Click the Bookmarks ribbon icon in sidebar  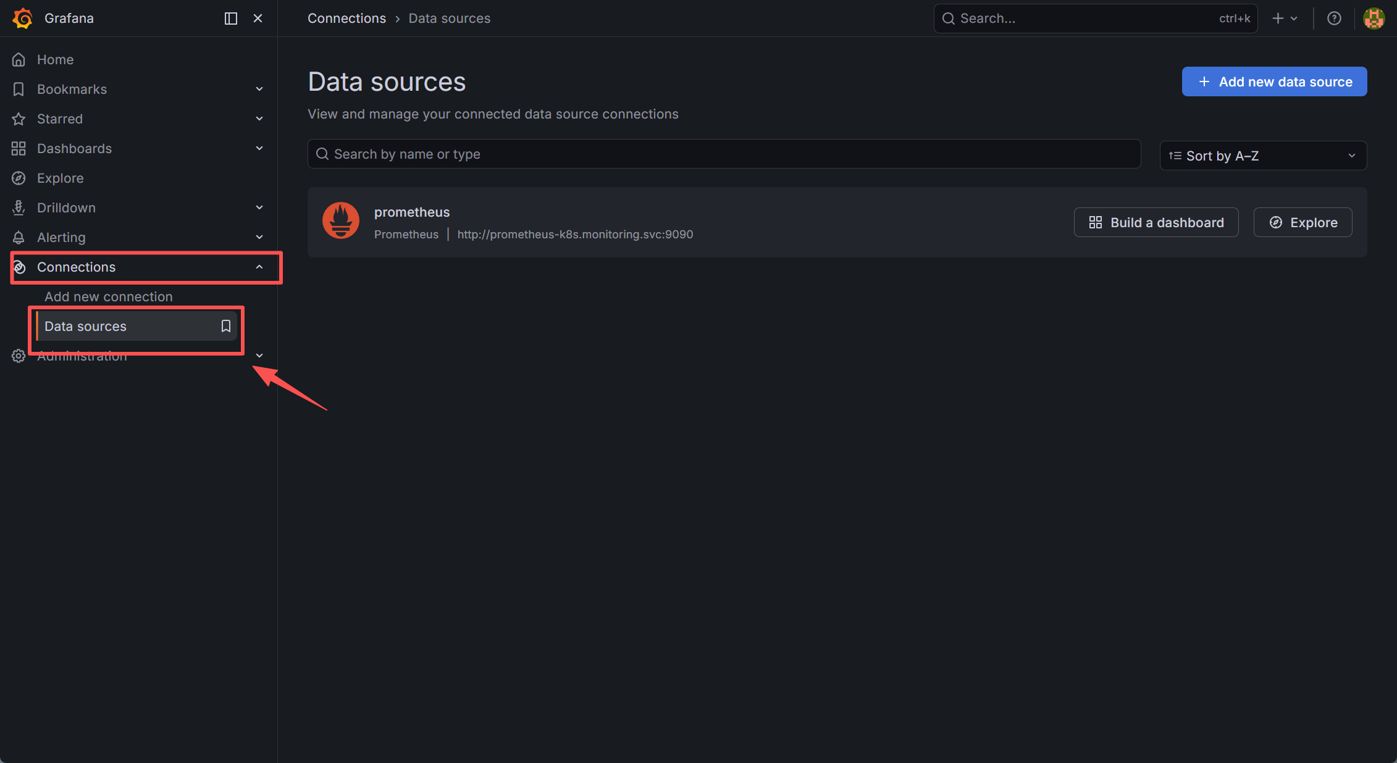tap(19, 90)
